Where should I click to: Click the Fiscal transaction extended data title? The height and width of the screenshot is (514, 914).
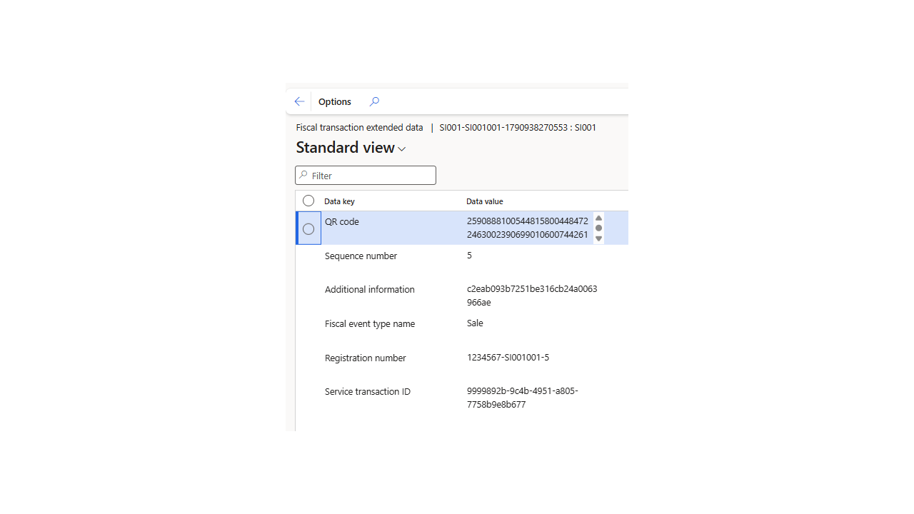pyautogui.click(x=360, y=128)
